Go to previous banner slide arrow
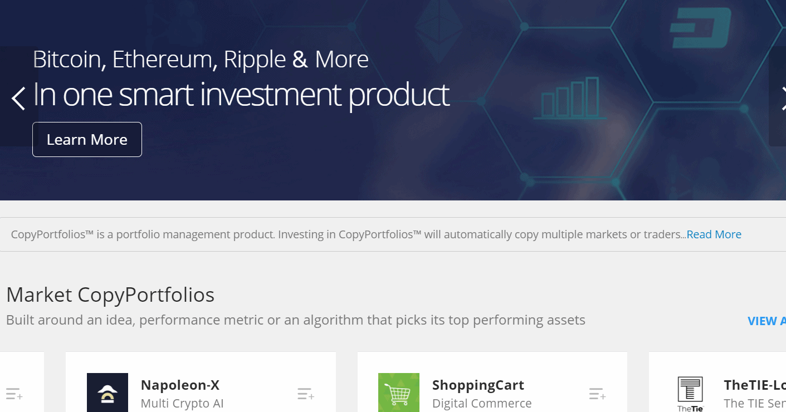Screen dimensions: 786x412 click(18, 98)
